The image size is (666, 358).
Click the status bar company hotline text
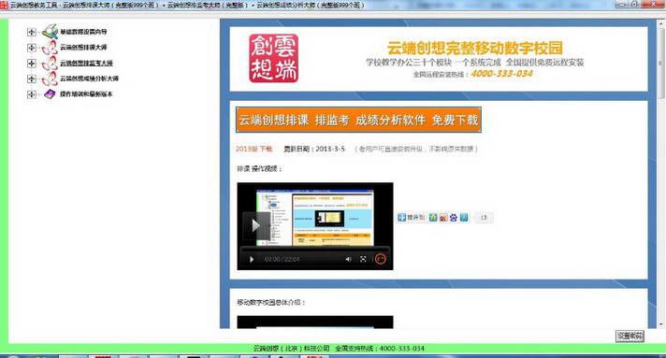click(339, 349)
